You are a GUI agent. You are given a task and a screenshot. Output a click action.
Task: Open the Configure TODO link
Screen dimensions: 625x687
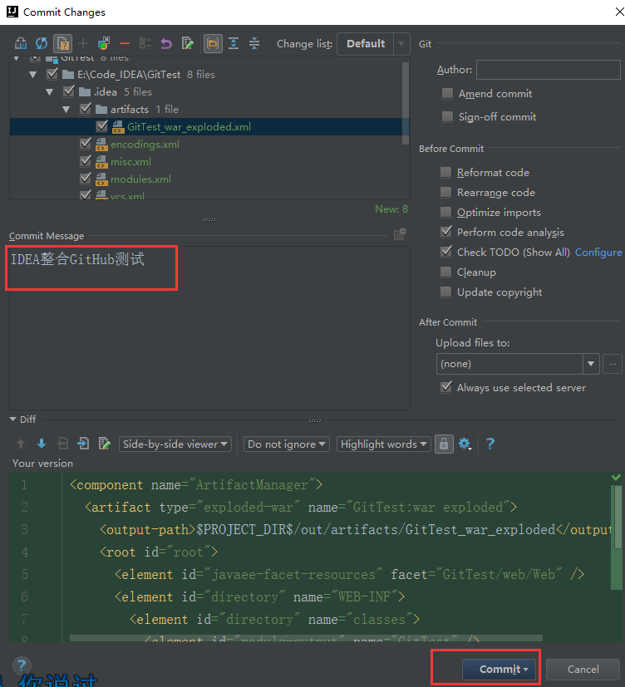[598, 252]
